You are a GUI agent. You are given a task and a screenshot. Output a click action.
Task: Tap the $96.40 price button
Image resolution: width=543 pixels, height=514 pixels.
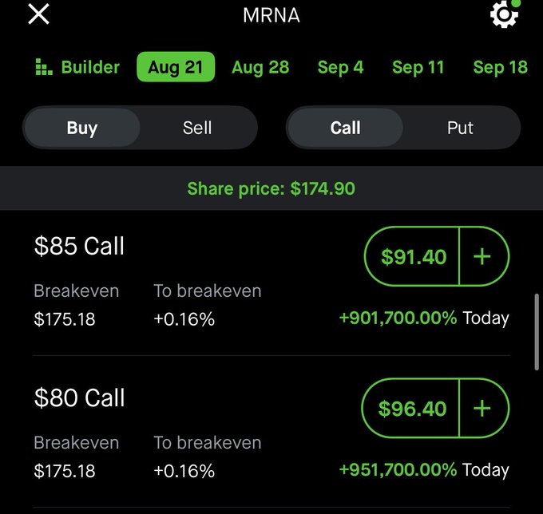410,409
